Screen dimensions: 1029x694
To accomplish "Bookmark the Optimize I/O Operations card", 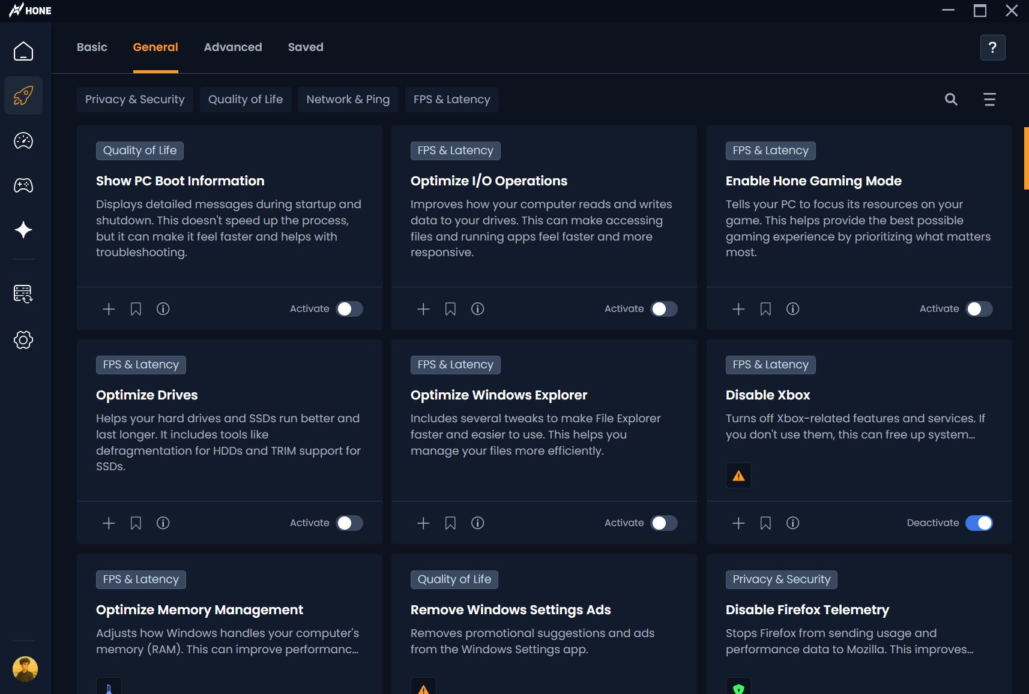I will click(x=450, y=309).
